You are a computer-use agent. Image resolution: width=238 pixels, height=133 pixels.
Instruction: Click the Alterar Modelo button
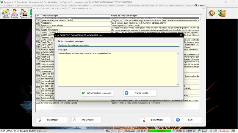click(86, 120)
